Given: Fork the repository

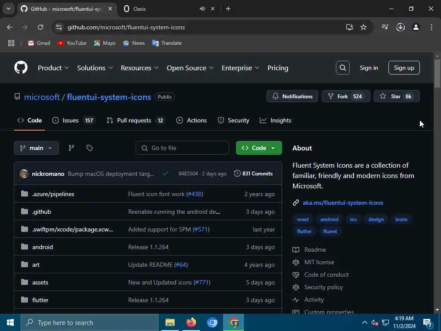Looking at the screenshot, I should [x=346, y=96].
